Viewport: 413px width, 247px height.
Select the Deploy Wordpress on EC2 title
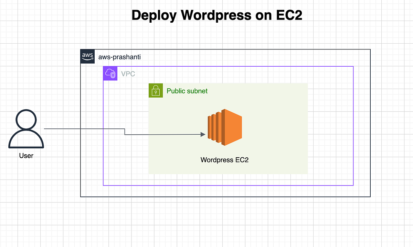click(x=217, y=15)
